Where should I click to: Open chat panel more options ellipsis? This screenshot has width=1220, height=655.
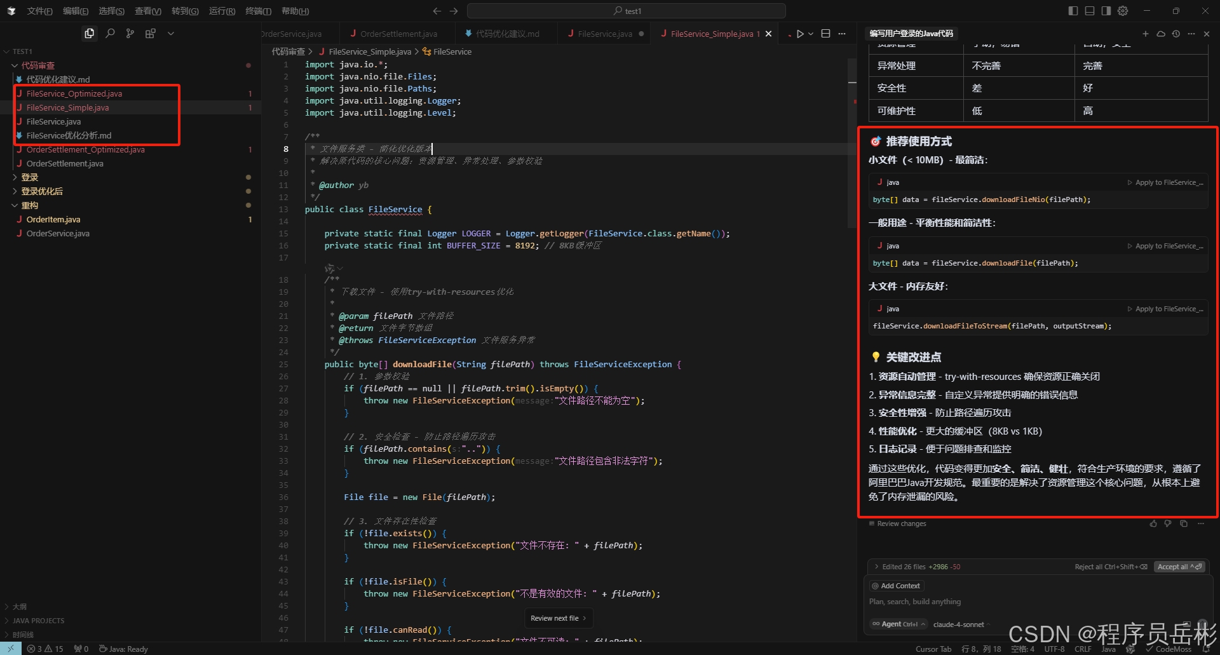[x=1191, y=34]
